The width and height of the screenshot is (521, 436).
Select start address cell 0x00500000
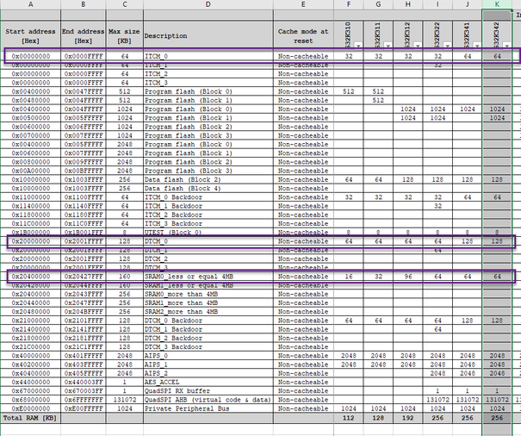coord(30,118)
